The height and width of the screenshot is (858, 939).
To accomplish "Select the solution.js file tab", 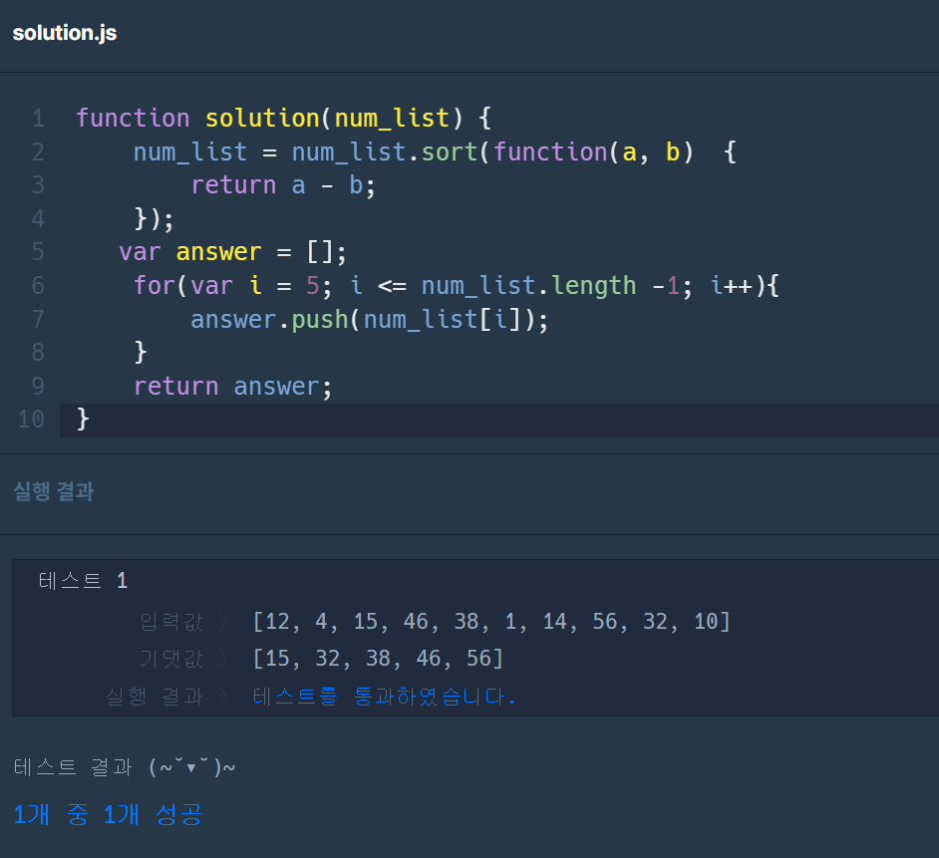I will click(x=65, y=33).
